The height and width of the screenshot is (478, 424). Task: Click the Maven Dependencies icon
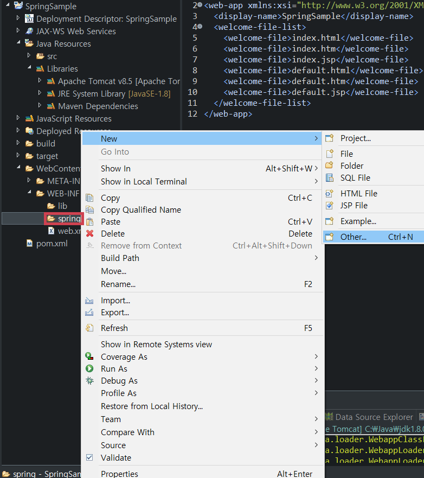click(x=51, y=106)
